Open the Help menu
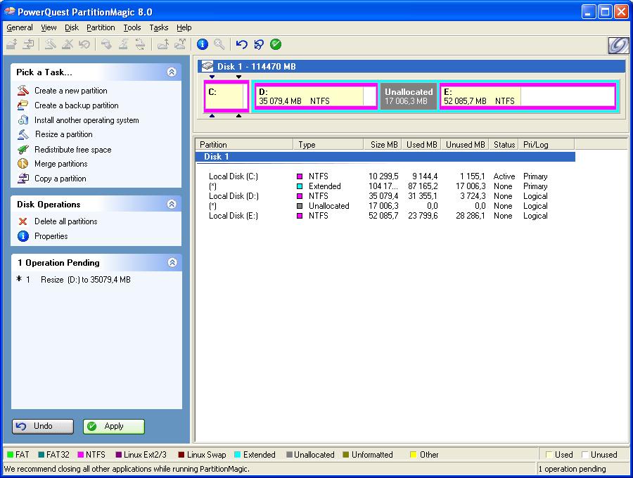The height and width of the screenshot is (478, 633). 184,27
